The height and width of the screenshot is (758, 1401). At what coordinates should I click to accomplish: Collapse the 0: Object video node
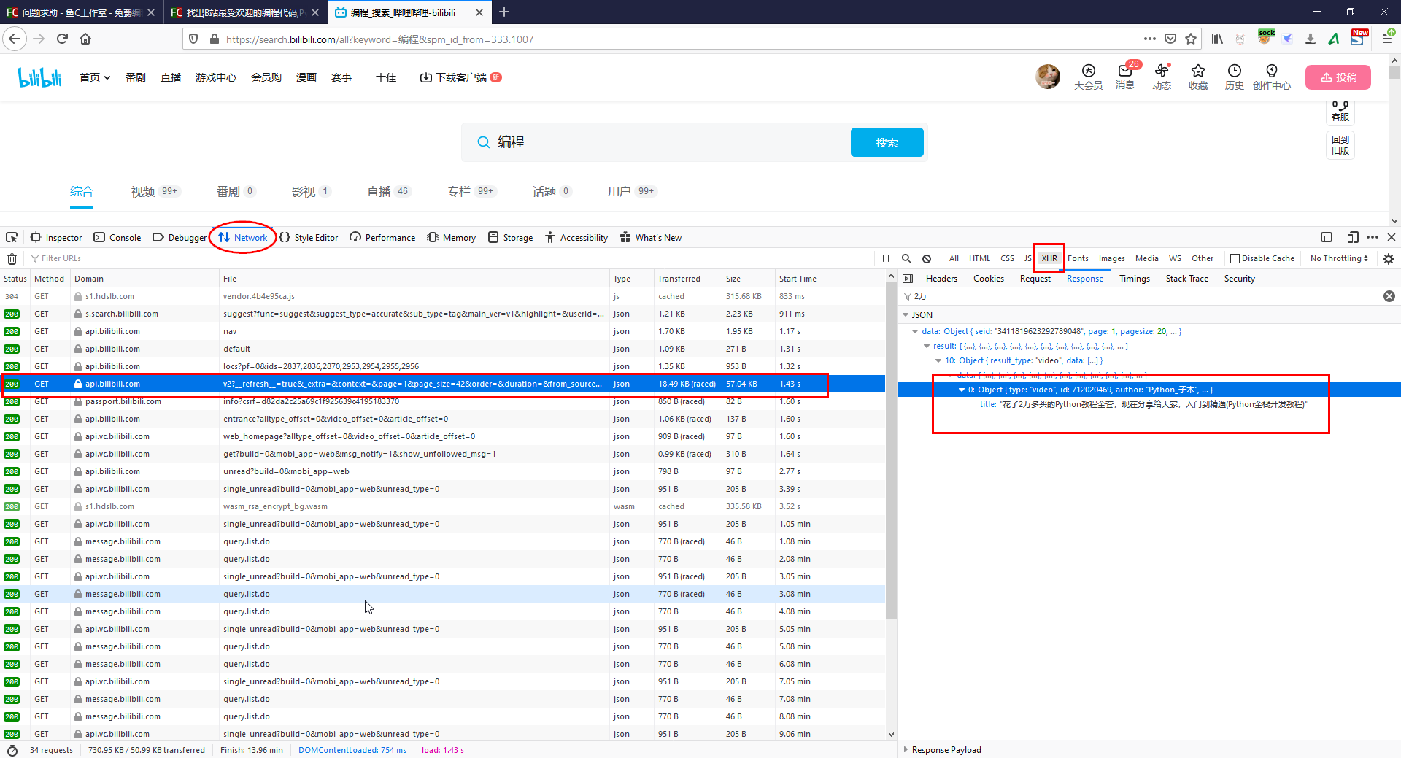[962, 390]
